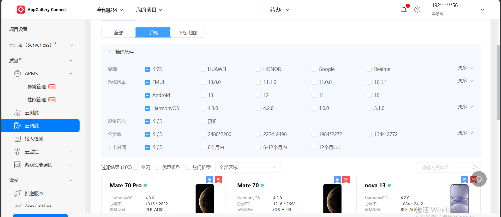This screenshot has width=501, height=217.
Task: Open 性能管理 in sidebar
Action: pos(37,100)
